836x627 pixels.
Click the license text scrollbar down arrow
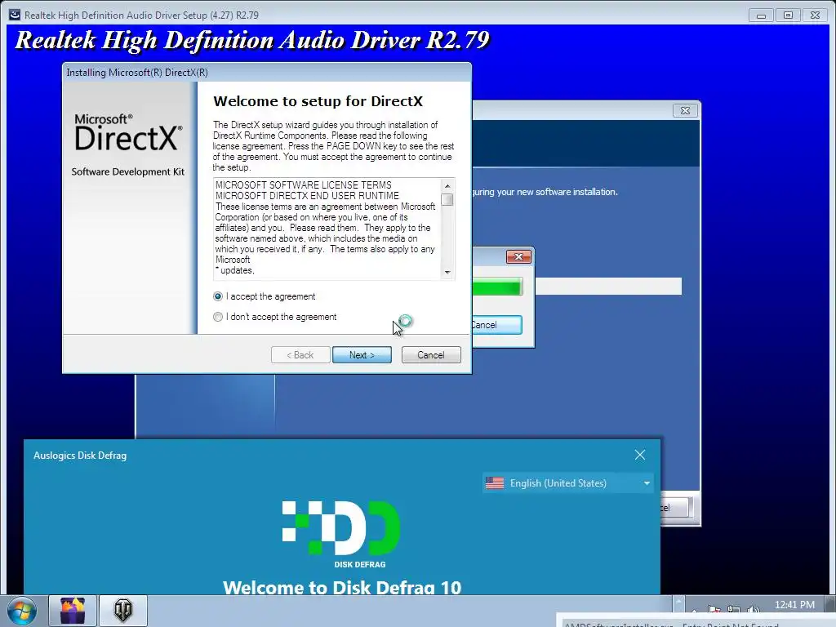(x=447, y=273)
